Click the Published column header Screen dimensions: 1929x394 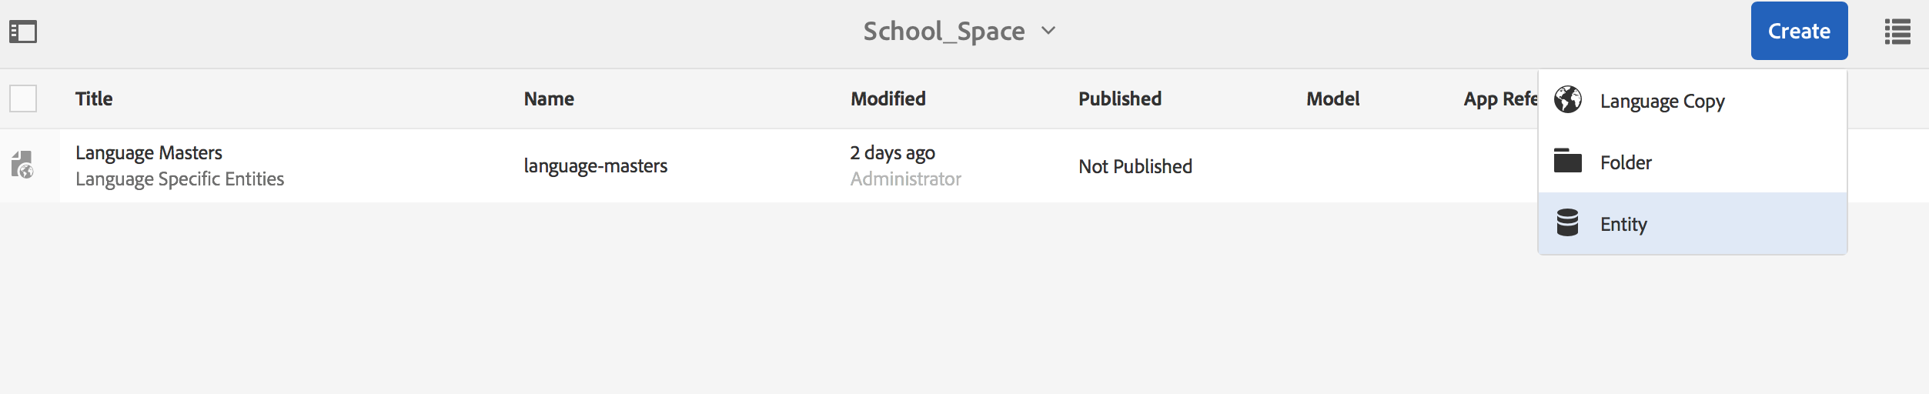1120,98
